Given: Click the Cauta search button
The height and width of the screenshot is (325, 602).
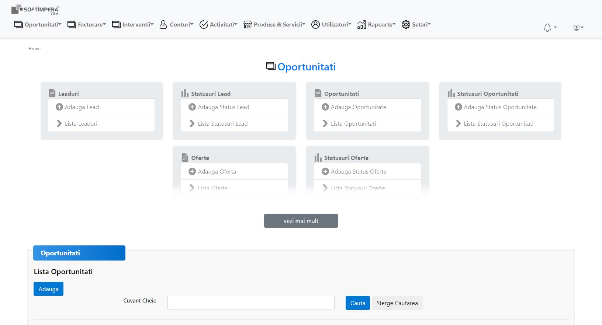Looking at the screenshot, I should [358, 303].
